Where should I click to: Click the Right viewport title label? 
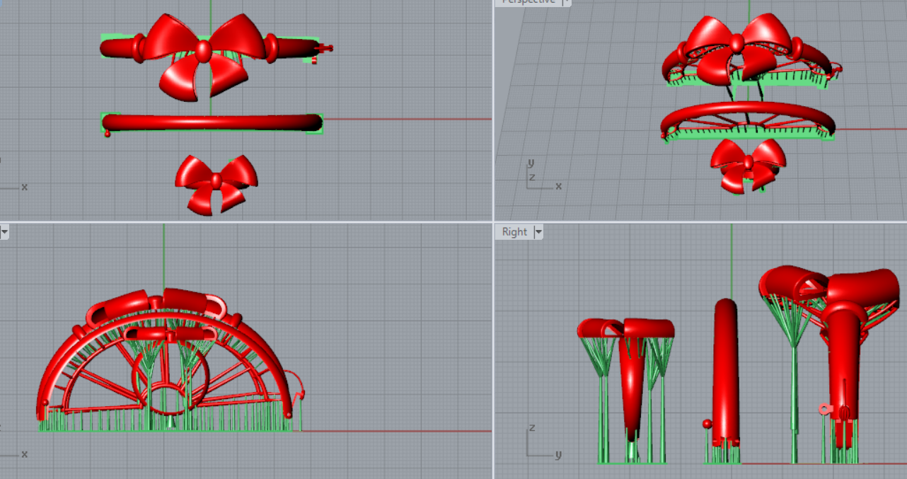click(514, 232)
